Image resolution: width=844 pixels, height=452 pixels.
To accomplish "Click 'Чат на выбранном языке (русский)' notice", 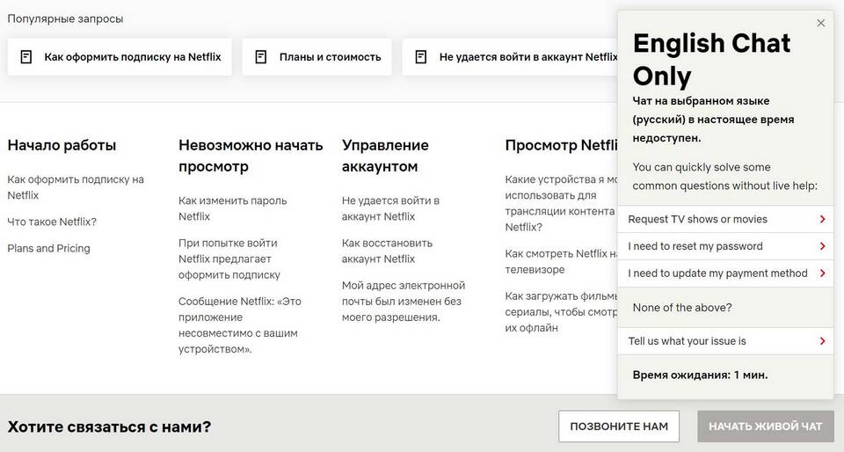I will [x=713, y=119].
